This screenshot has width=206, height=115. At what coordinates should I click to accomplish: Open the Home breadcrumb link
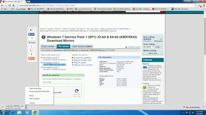click(42, 29)
